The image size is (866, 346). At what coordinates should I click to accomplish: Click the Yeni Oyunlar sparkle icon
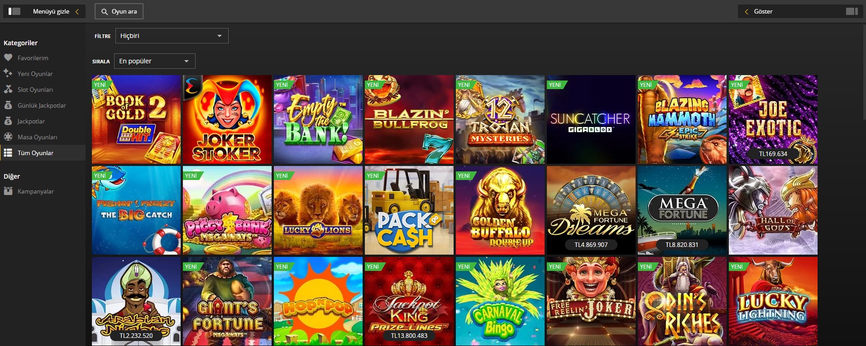pyautogui.click(x=8, y=73)
